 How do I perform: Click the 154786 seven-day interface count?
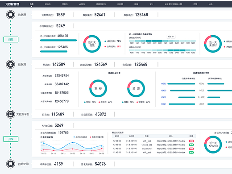point(63,133)
